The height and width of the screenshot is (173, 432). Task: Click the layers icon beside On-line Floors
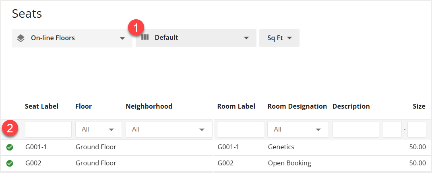(21, 38)
